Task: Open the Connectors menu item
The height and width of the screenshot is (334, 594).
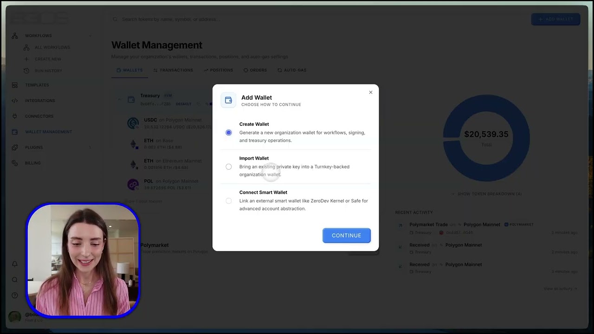Action: click(x=39, y=116)
